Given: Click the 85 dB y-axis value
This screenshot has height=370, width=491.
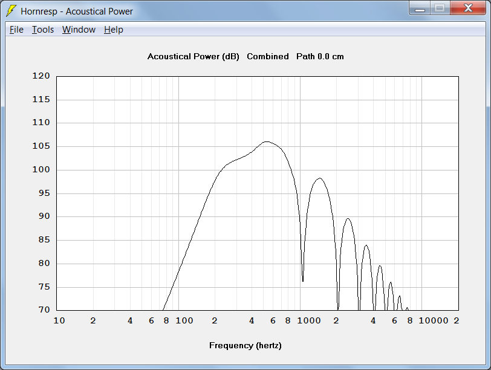Looking at the screenshot, I should (x=45, y=240).
